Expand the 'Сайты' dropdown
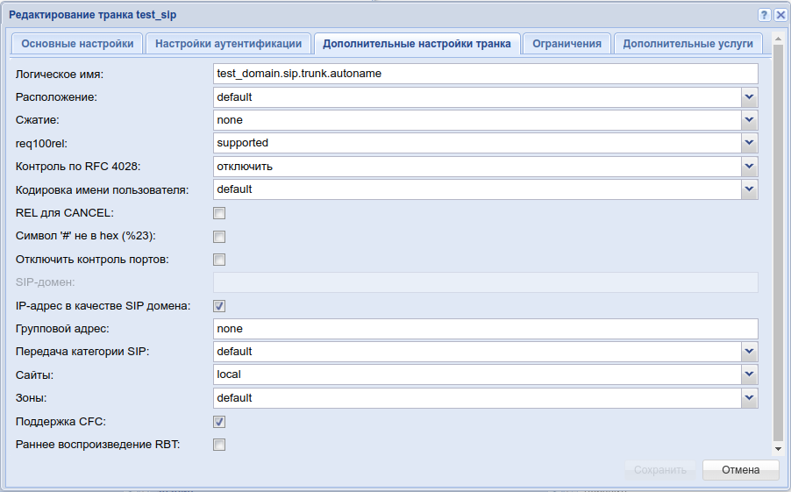The width and height of the screenshot is (791, 492). (x=749, y=374)
